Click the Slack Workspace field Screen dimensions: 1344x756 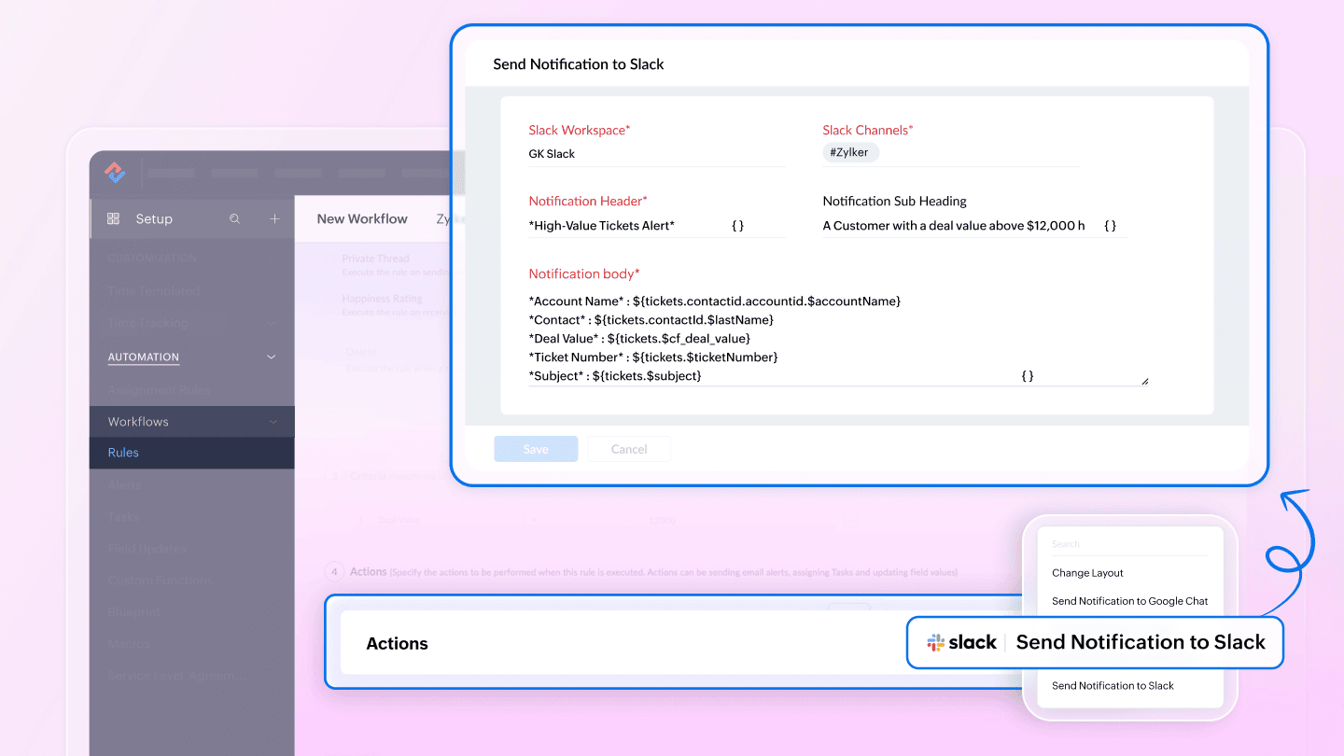655,154
